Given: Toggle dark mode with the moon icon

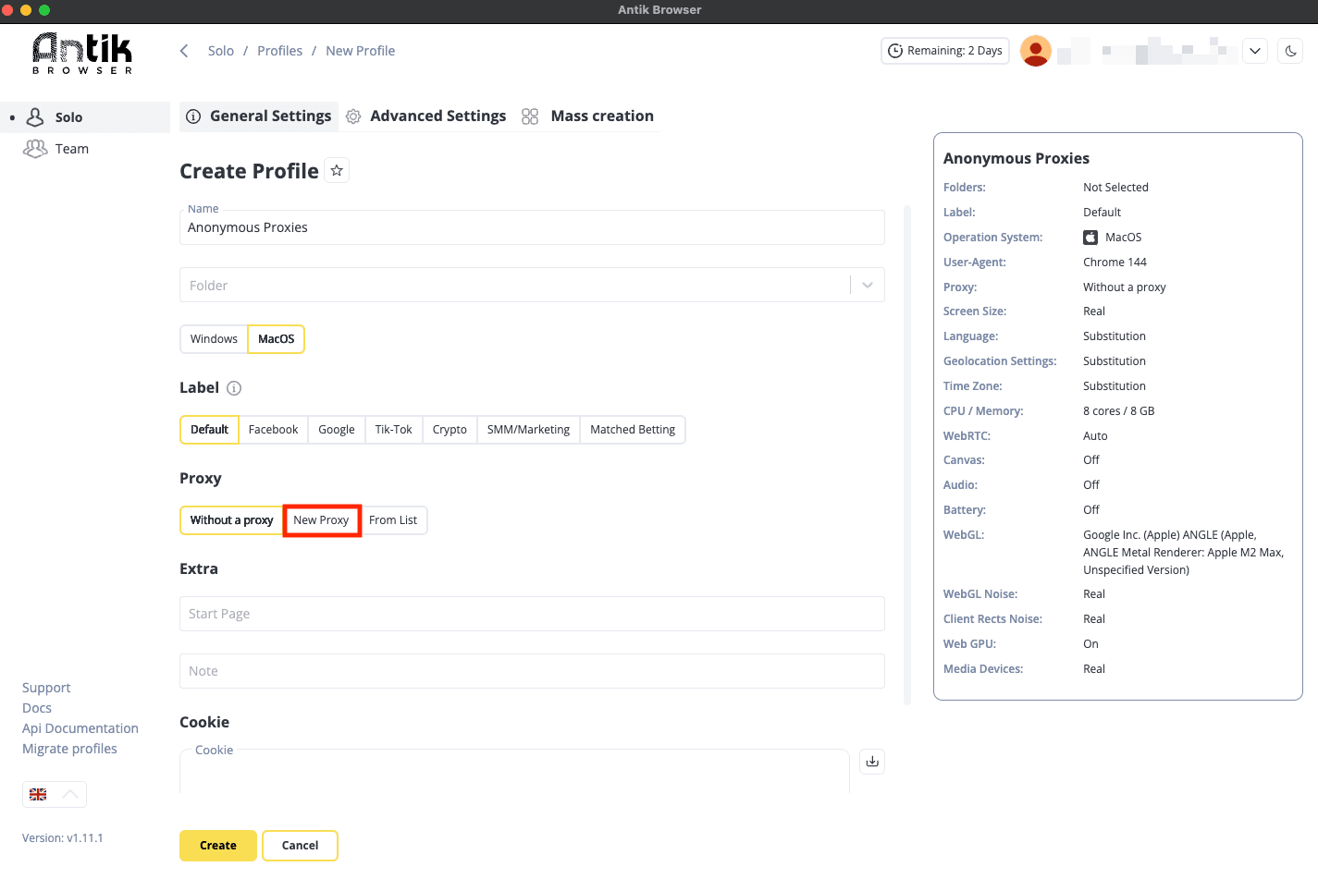Looking at the screenshot, I should (x=1289, y=51).
